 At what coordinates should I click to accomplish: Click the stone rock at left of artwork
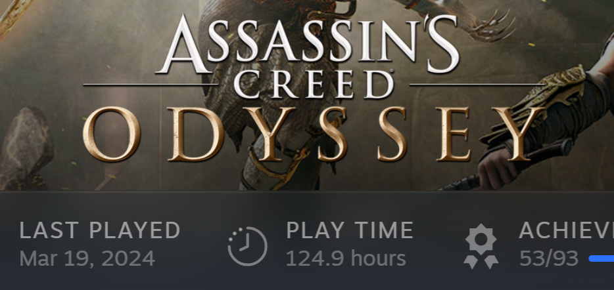[26, 148]
